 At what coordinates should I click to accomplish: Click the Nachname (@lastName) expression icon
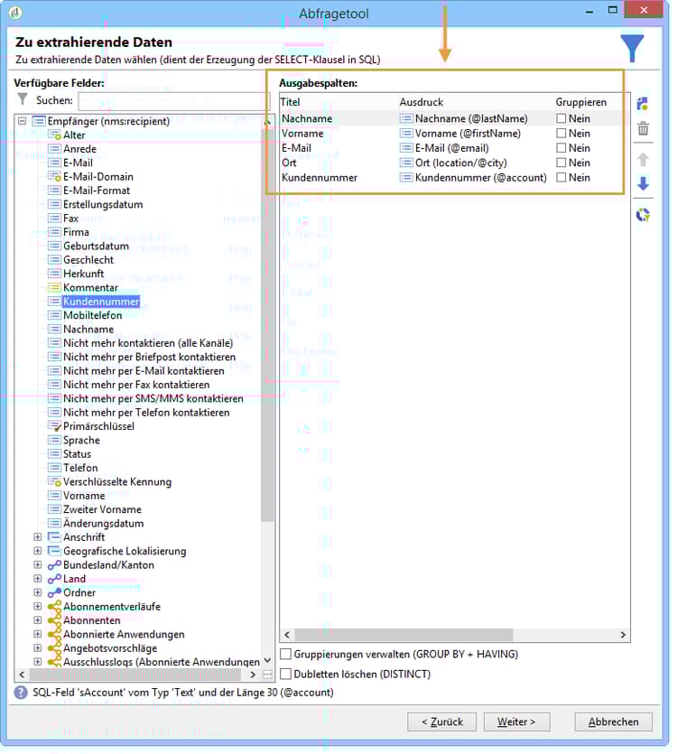coord(406,119)
